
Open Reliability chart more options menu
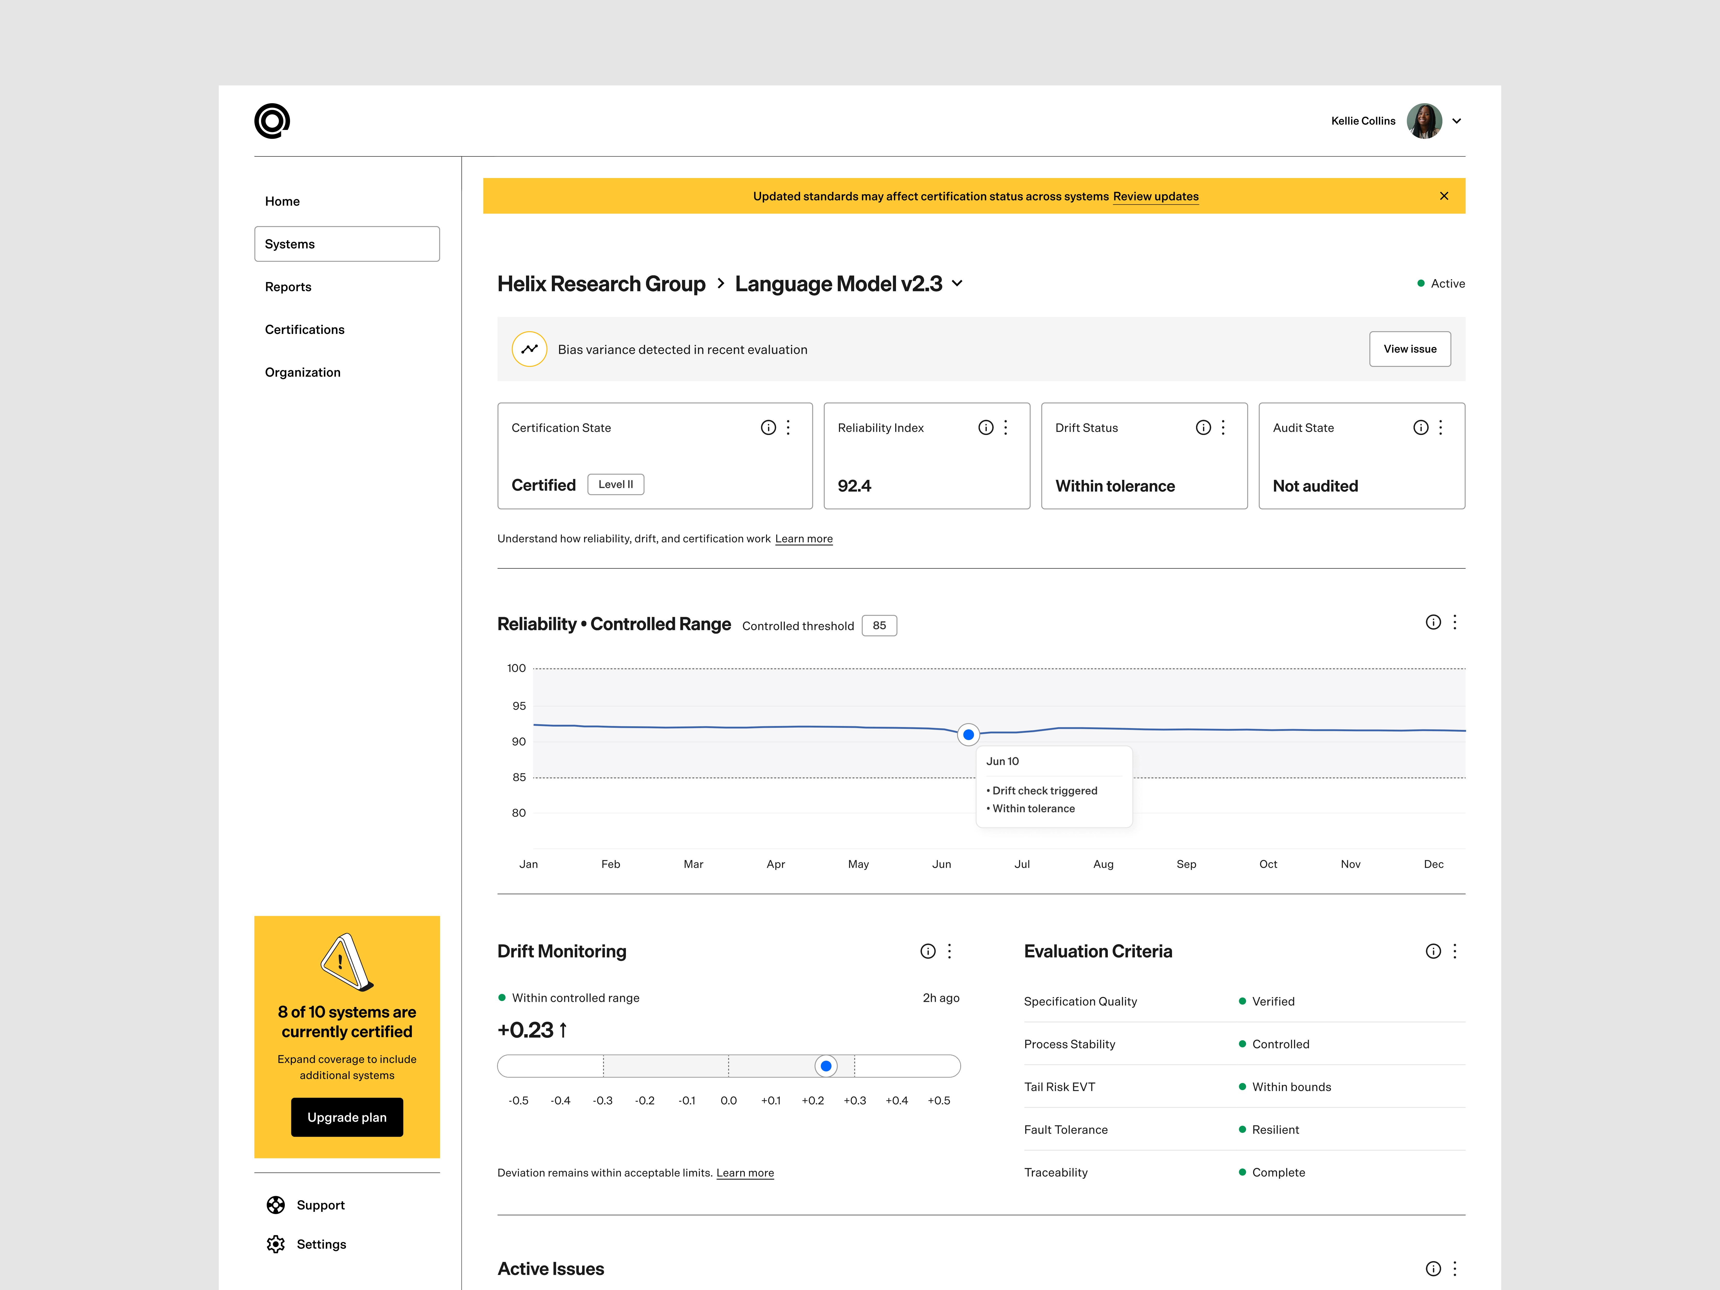coord(1455,622)
